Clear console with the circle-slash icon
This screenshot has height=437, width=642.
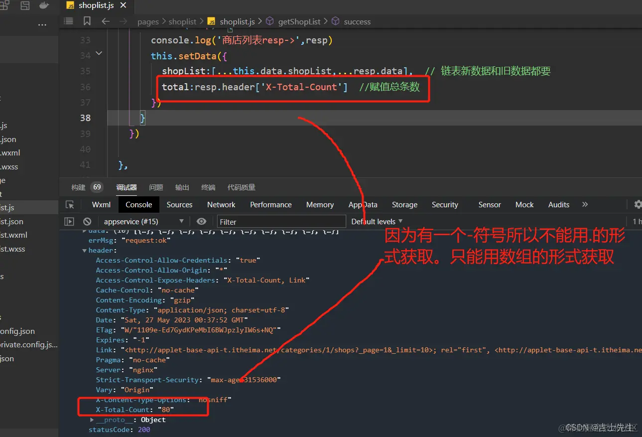click(x=87, y=222)
